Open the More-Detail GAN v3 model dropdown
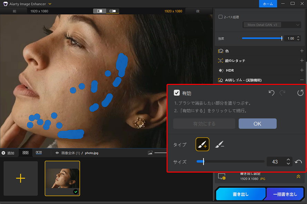 [271, 25]
